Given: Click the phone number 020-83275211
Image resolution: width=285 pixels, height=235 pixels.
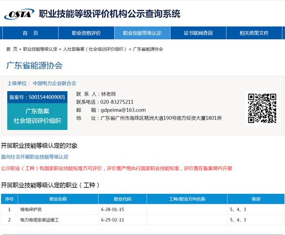Looking at the screenshot, I should tap(117, 102).
